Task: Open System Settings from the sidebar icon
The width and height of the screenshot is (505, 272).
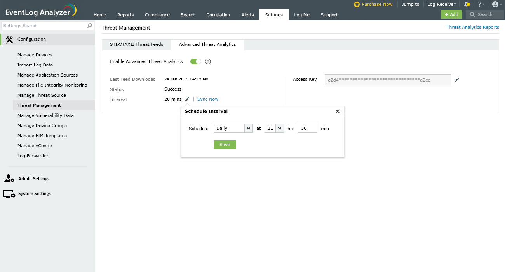Action: click(9, 193)
